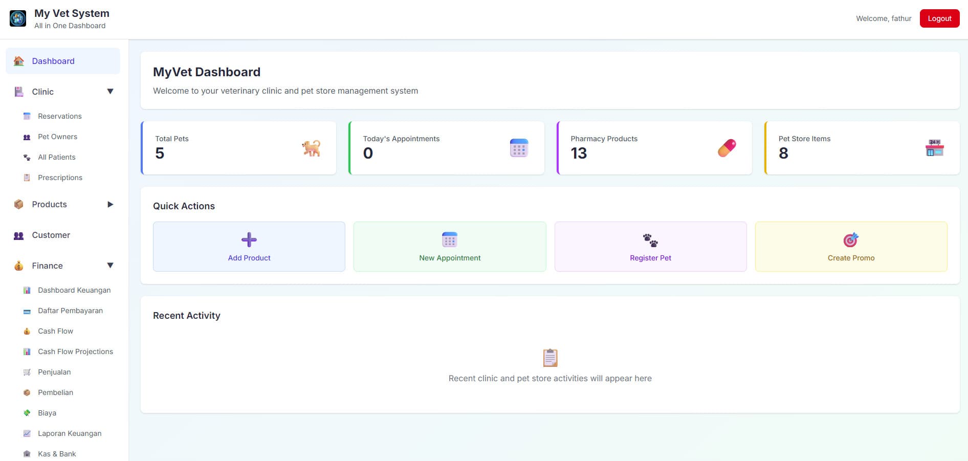Viewport: 968px width, 461px height.
Task: Click the red Logout button
Action: click(939, 18)
